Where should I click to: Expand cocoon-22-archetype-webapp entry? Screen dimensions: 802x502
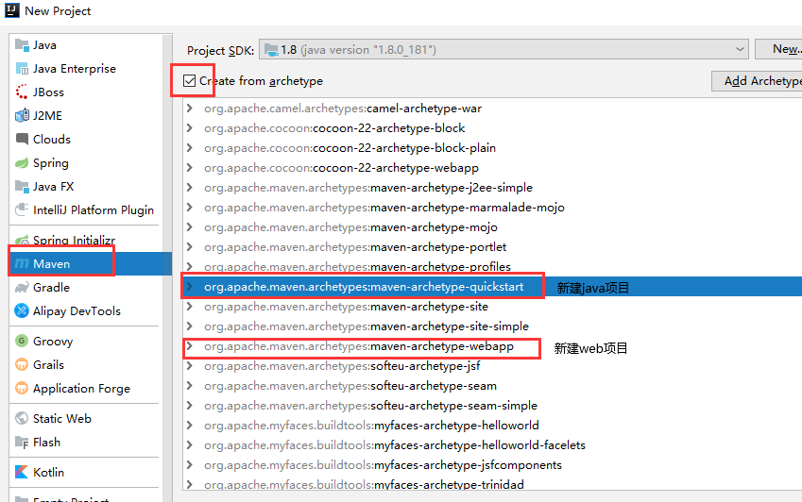190,168
